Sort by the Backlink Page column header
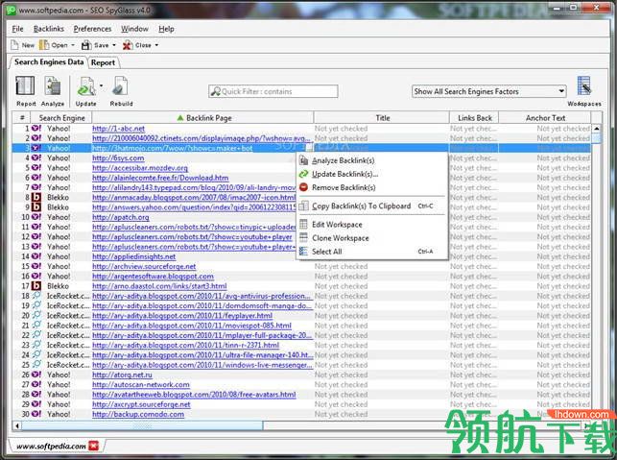617x460 pixels. click(202, 118)
